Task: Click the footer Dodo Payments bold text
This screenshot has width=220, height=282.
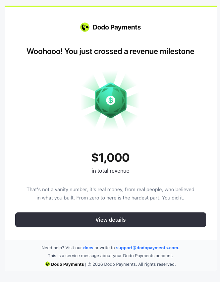Action: pyautogui.click(x=68, y=264)
